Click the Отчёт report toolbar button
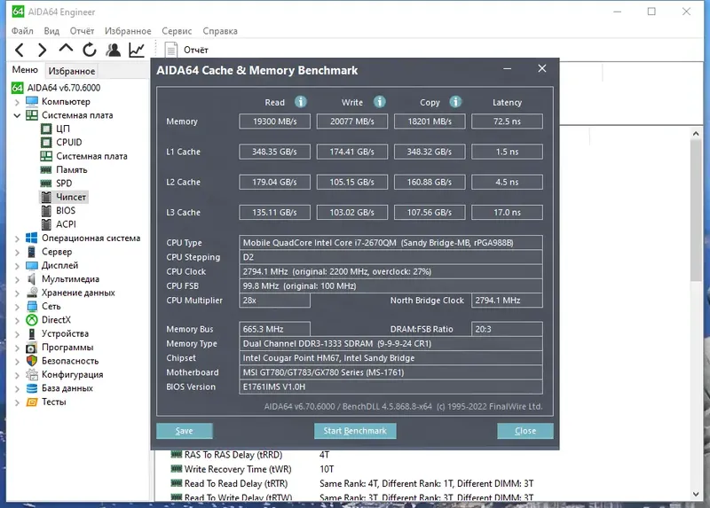This screenshot has height=508, width=710. [186, 50]
